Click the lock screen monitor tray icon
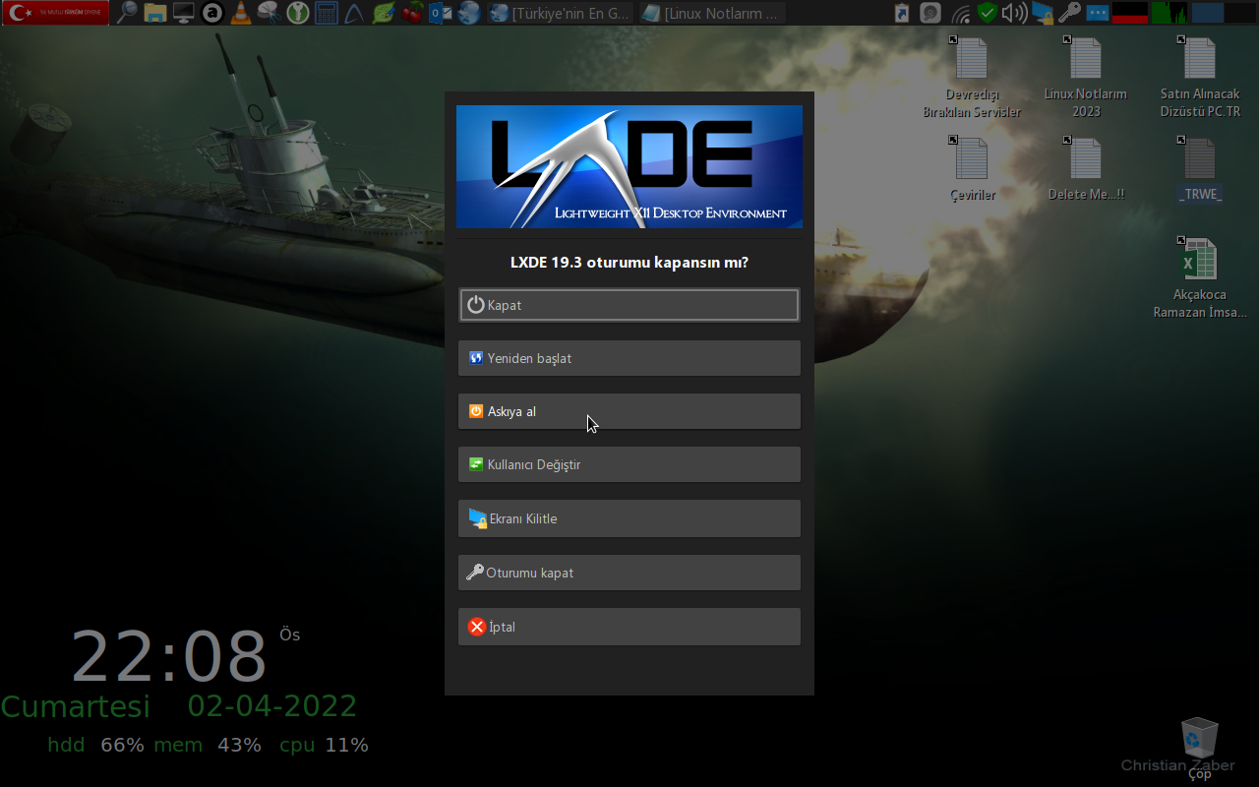Image resolution: width=1259 pixels, height=787 pixels. 1043,13
